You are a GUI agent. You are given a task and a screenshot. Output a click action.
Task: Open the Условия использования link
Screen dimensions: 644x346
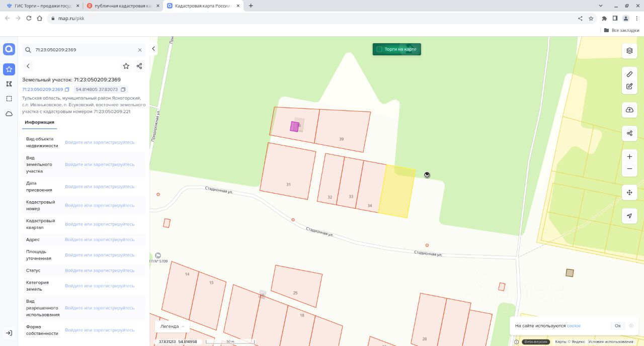(612, 342)
